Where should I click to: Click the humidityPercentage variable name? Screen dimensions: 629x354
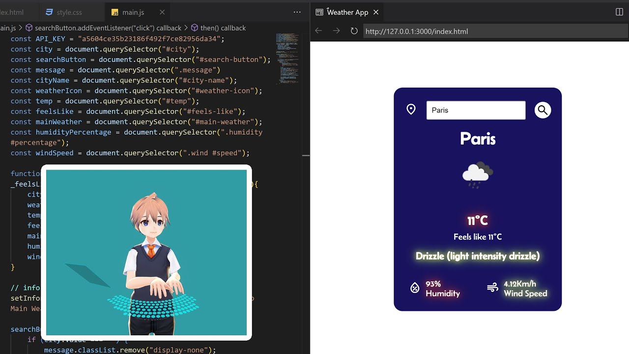(x=73, y=132)
